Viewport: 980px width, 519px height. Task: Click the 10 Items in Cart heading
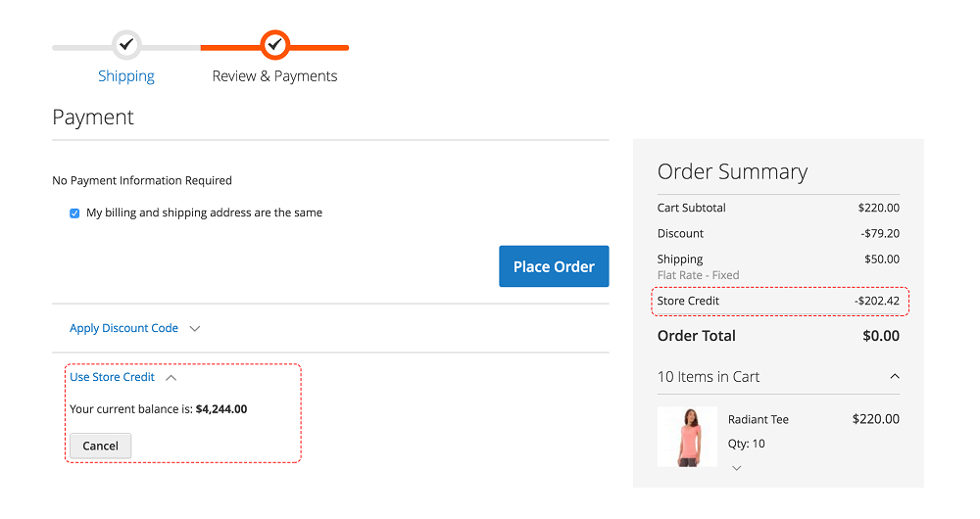tap(709, 377)
